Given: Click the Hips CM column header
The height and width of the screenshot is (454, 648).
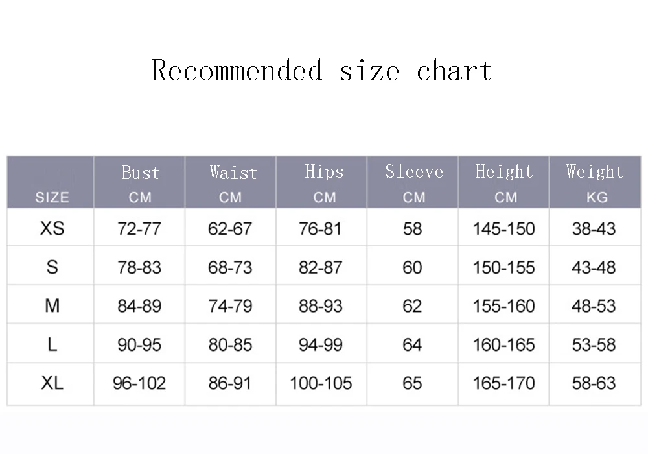Looking at the screenshot, I should (321, 182).
